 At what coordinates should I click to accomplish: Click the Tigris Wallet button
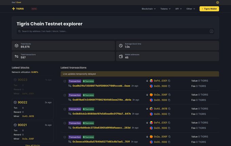pos(209,9)
